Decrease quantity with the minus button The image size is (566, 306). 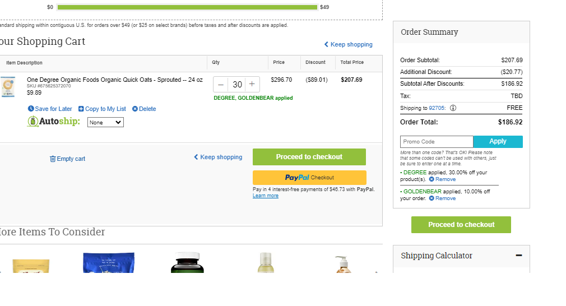click(x=221, y=85)
